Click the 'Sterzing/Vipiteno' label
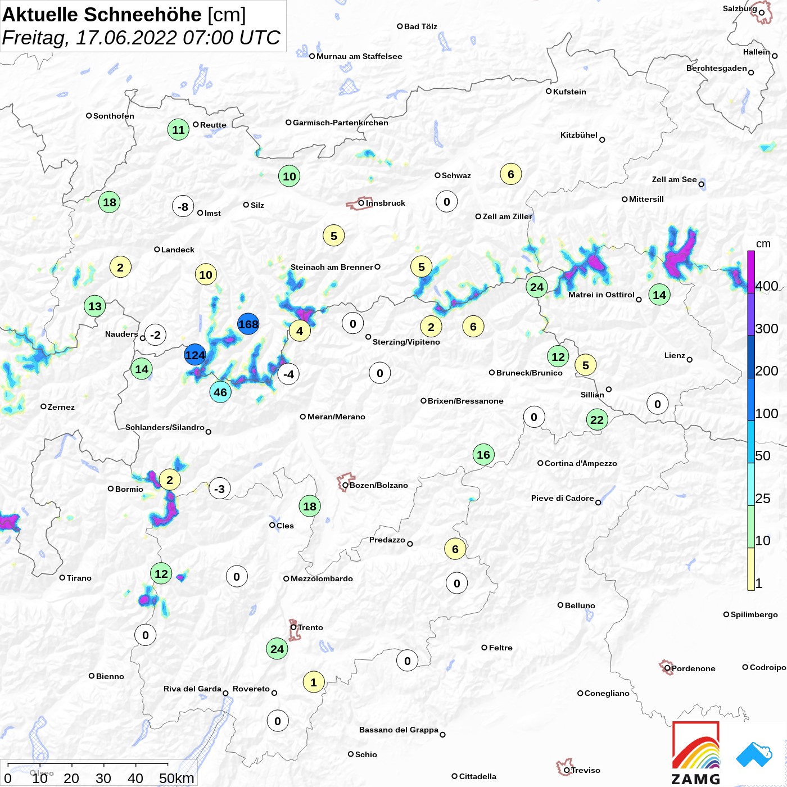This screenshot has height=787, width=787. pyautogui.click(x=406, y=342)
